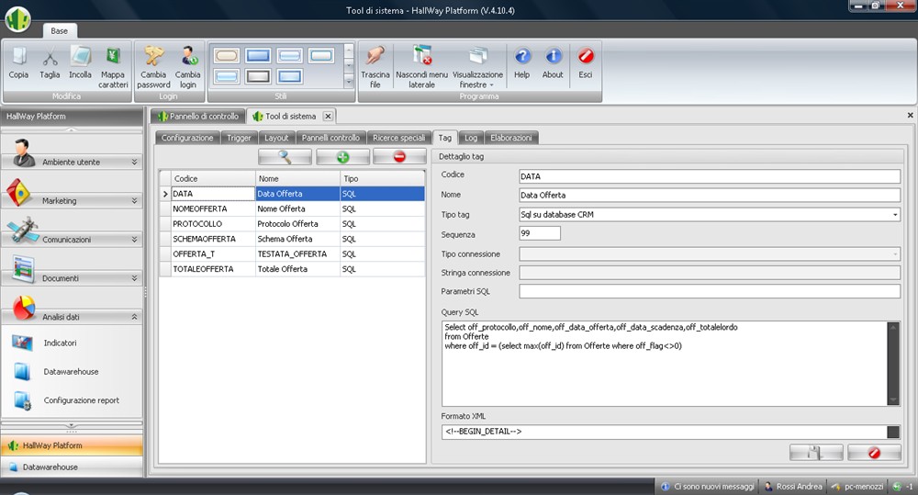
Task: Select the first style swatch in Stili gallery
Action: pos(227,56)
